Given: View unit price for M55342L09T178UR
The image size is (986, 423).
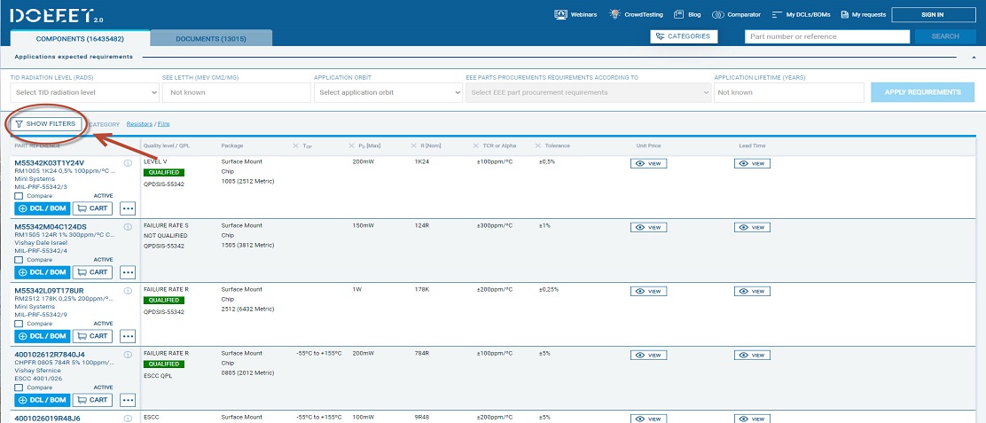Looking at the screenshot, I should (x=648, y=292).
